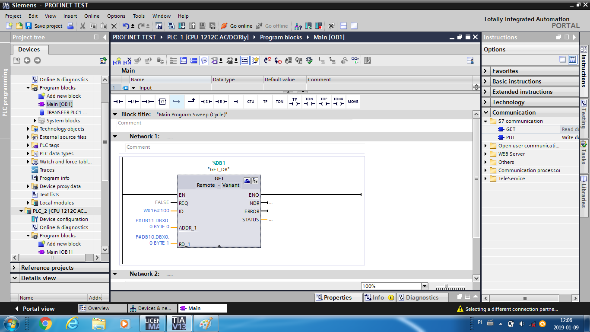The height and width of the screenshot is (332, 590).
Task: Start the CPU with the Start CPU icon
Action: 308,26
